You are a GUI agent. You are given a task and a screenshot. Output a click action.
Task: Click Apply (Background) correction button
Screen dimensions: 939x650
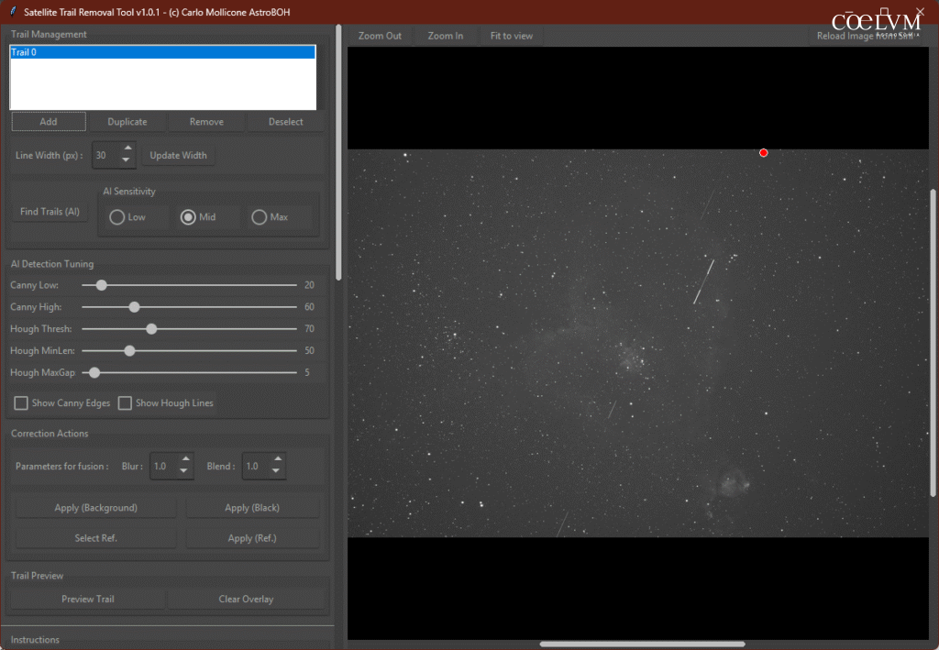tap(95, 508)
